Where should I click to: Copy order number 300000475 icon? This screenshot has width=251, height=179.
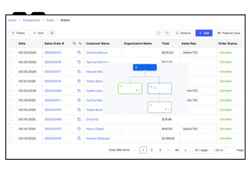(x=79, y=110)
